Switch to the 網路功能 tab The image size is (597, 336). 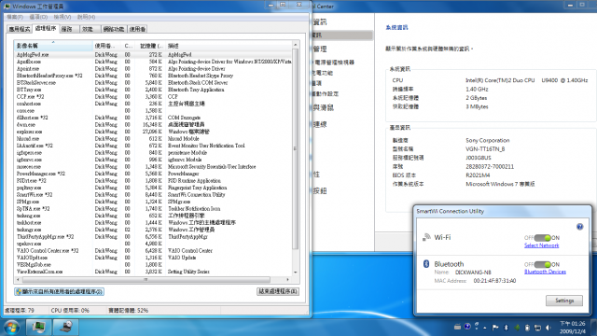click(114, 29)
